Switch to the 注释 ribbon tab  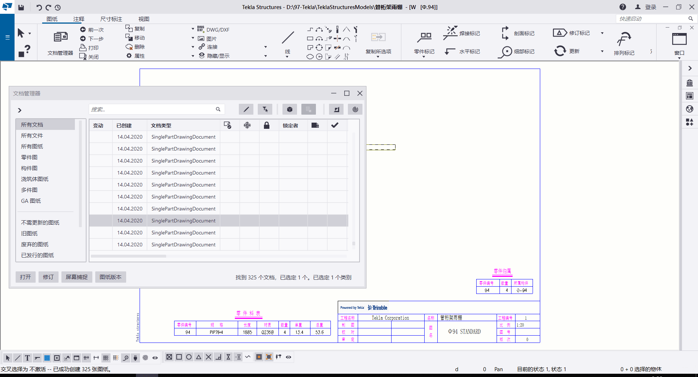[79, 19]
